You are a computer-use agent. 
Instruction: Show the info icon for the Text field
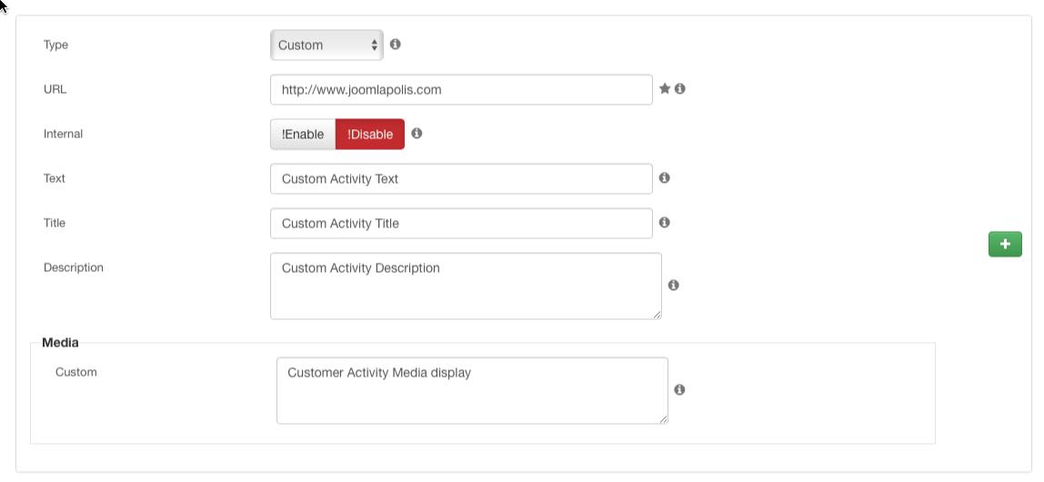click(x=665, y=177)
